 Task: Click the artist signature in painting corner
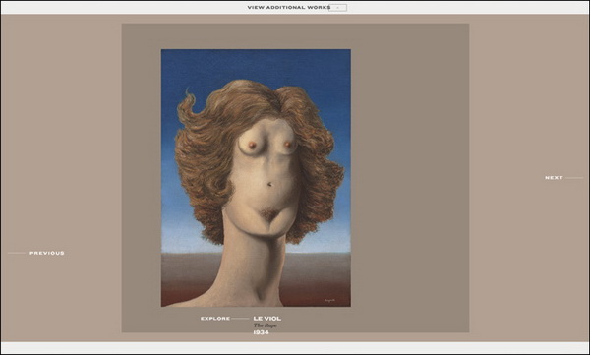tap(329, 300)
